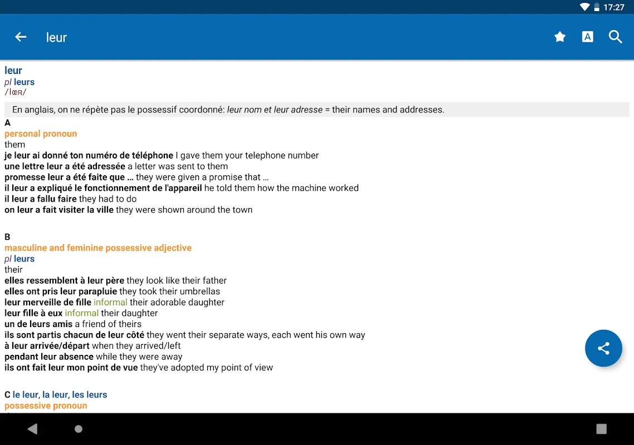The width and height of the screenshot is (634, 445).
Task: Open the font size A icon
Action: (587, 37)
